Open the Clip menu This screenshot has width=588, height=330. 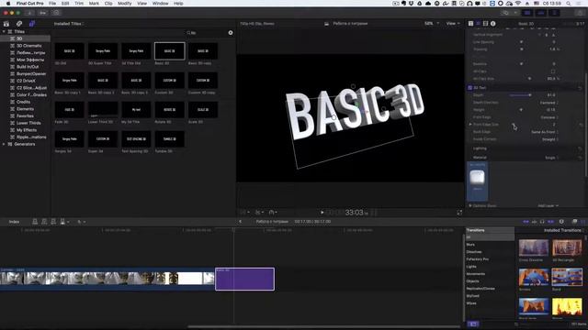click(x=108, y=4)
